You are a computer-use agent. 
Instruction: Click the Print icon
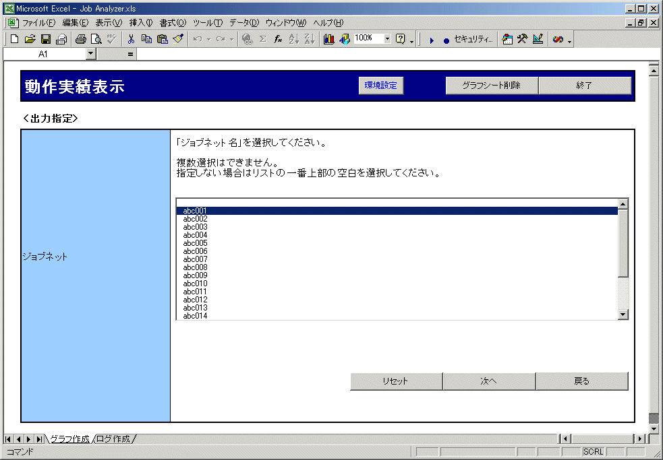(x=81, y=39)
